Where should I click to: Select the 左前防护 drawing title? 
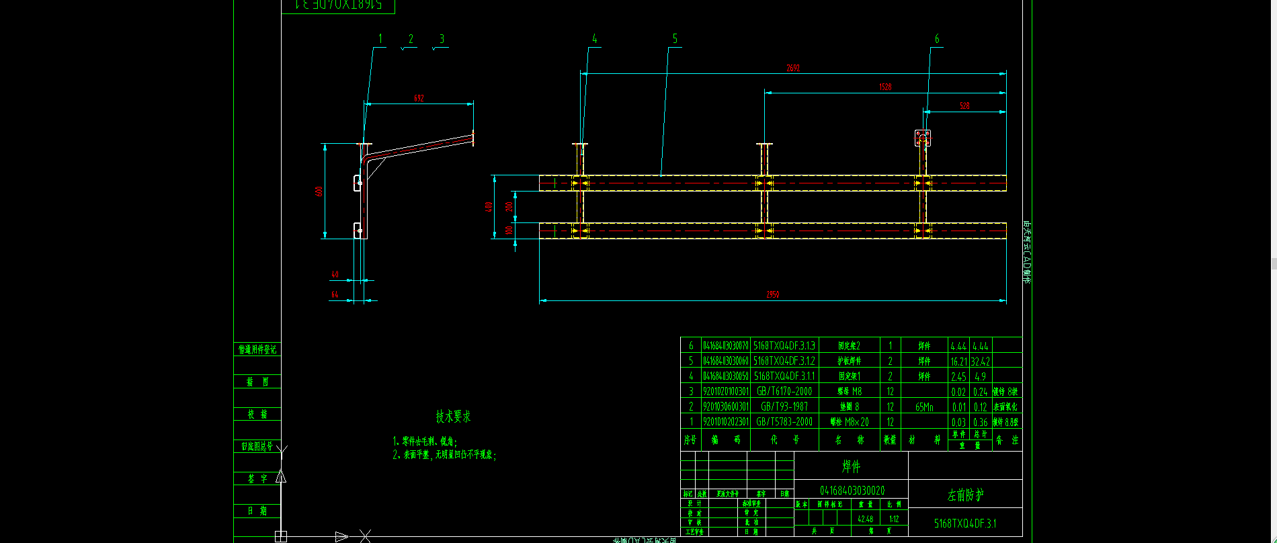click(965, 495)
